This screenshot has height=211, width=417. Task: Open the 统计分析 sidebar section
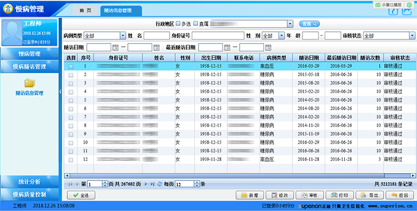click(x=29, y=181)
